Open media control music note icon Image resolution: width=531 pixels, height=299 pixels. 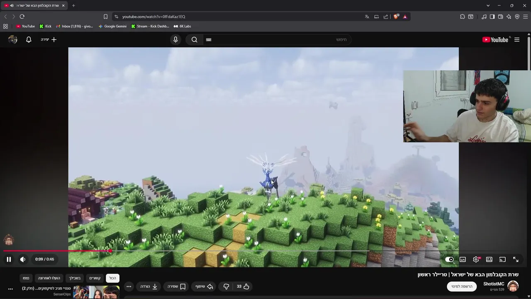pyautogui.click(x=484, y=17)
